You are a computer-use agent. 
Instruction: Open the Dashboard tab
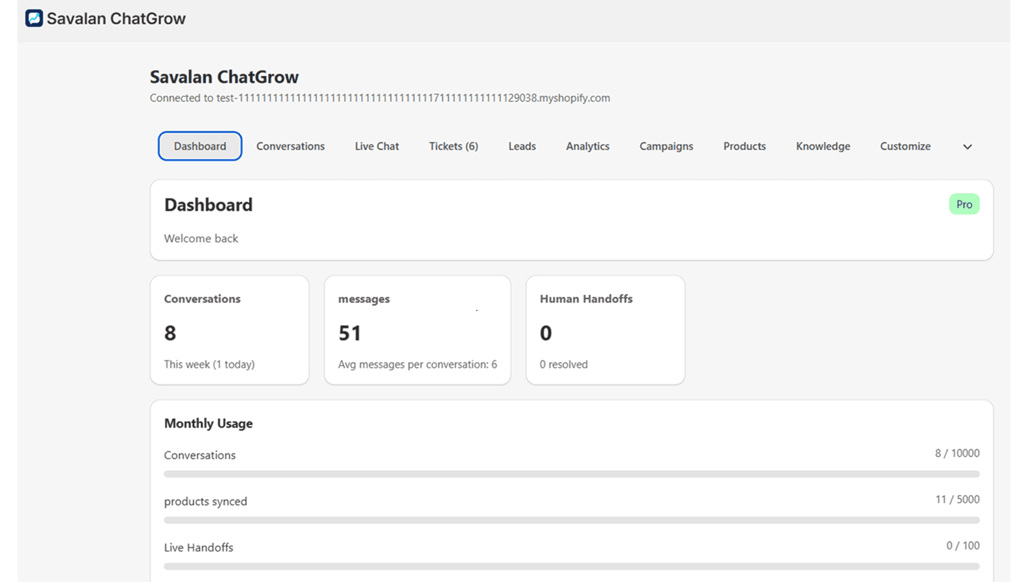point(200,146)
